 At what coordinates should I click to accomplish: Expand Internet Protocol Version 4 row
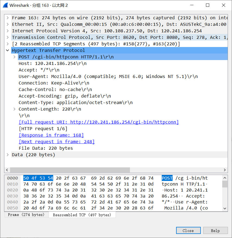click(x=8, y=31)
